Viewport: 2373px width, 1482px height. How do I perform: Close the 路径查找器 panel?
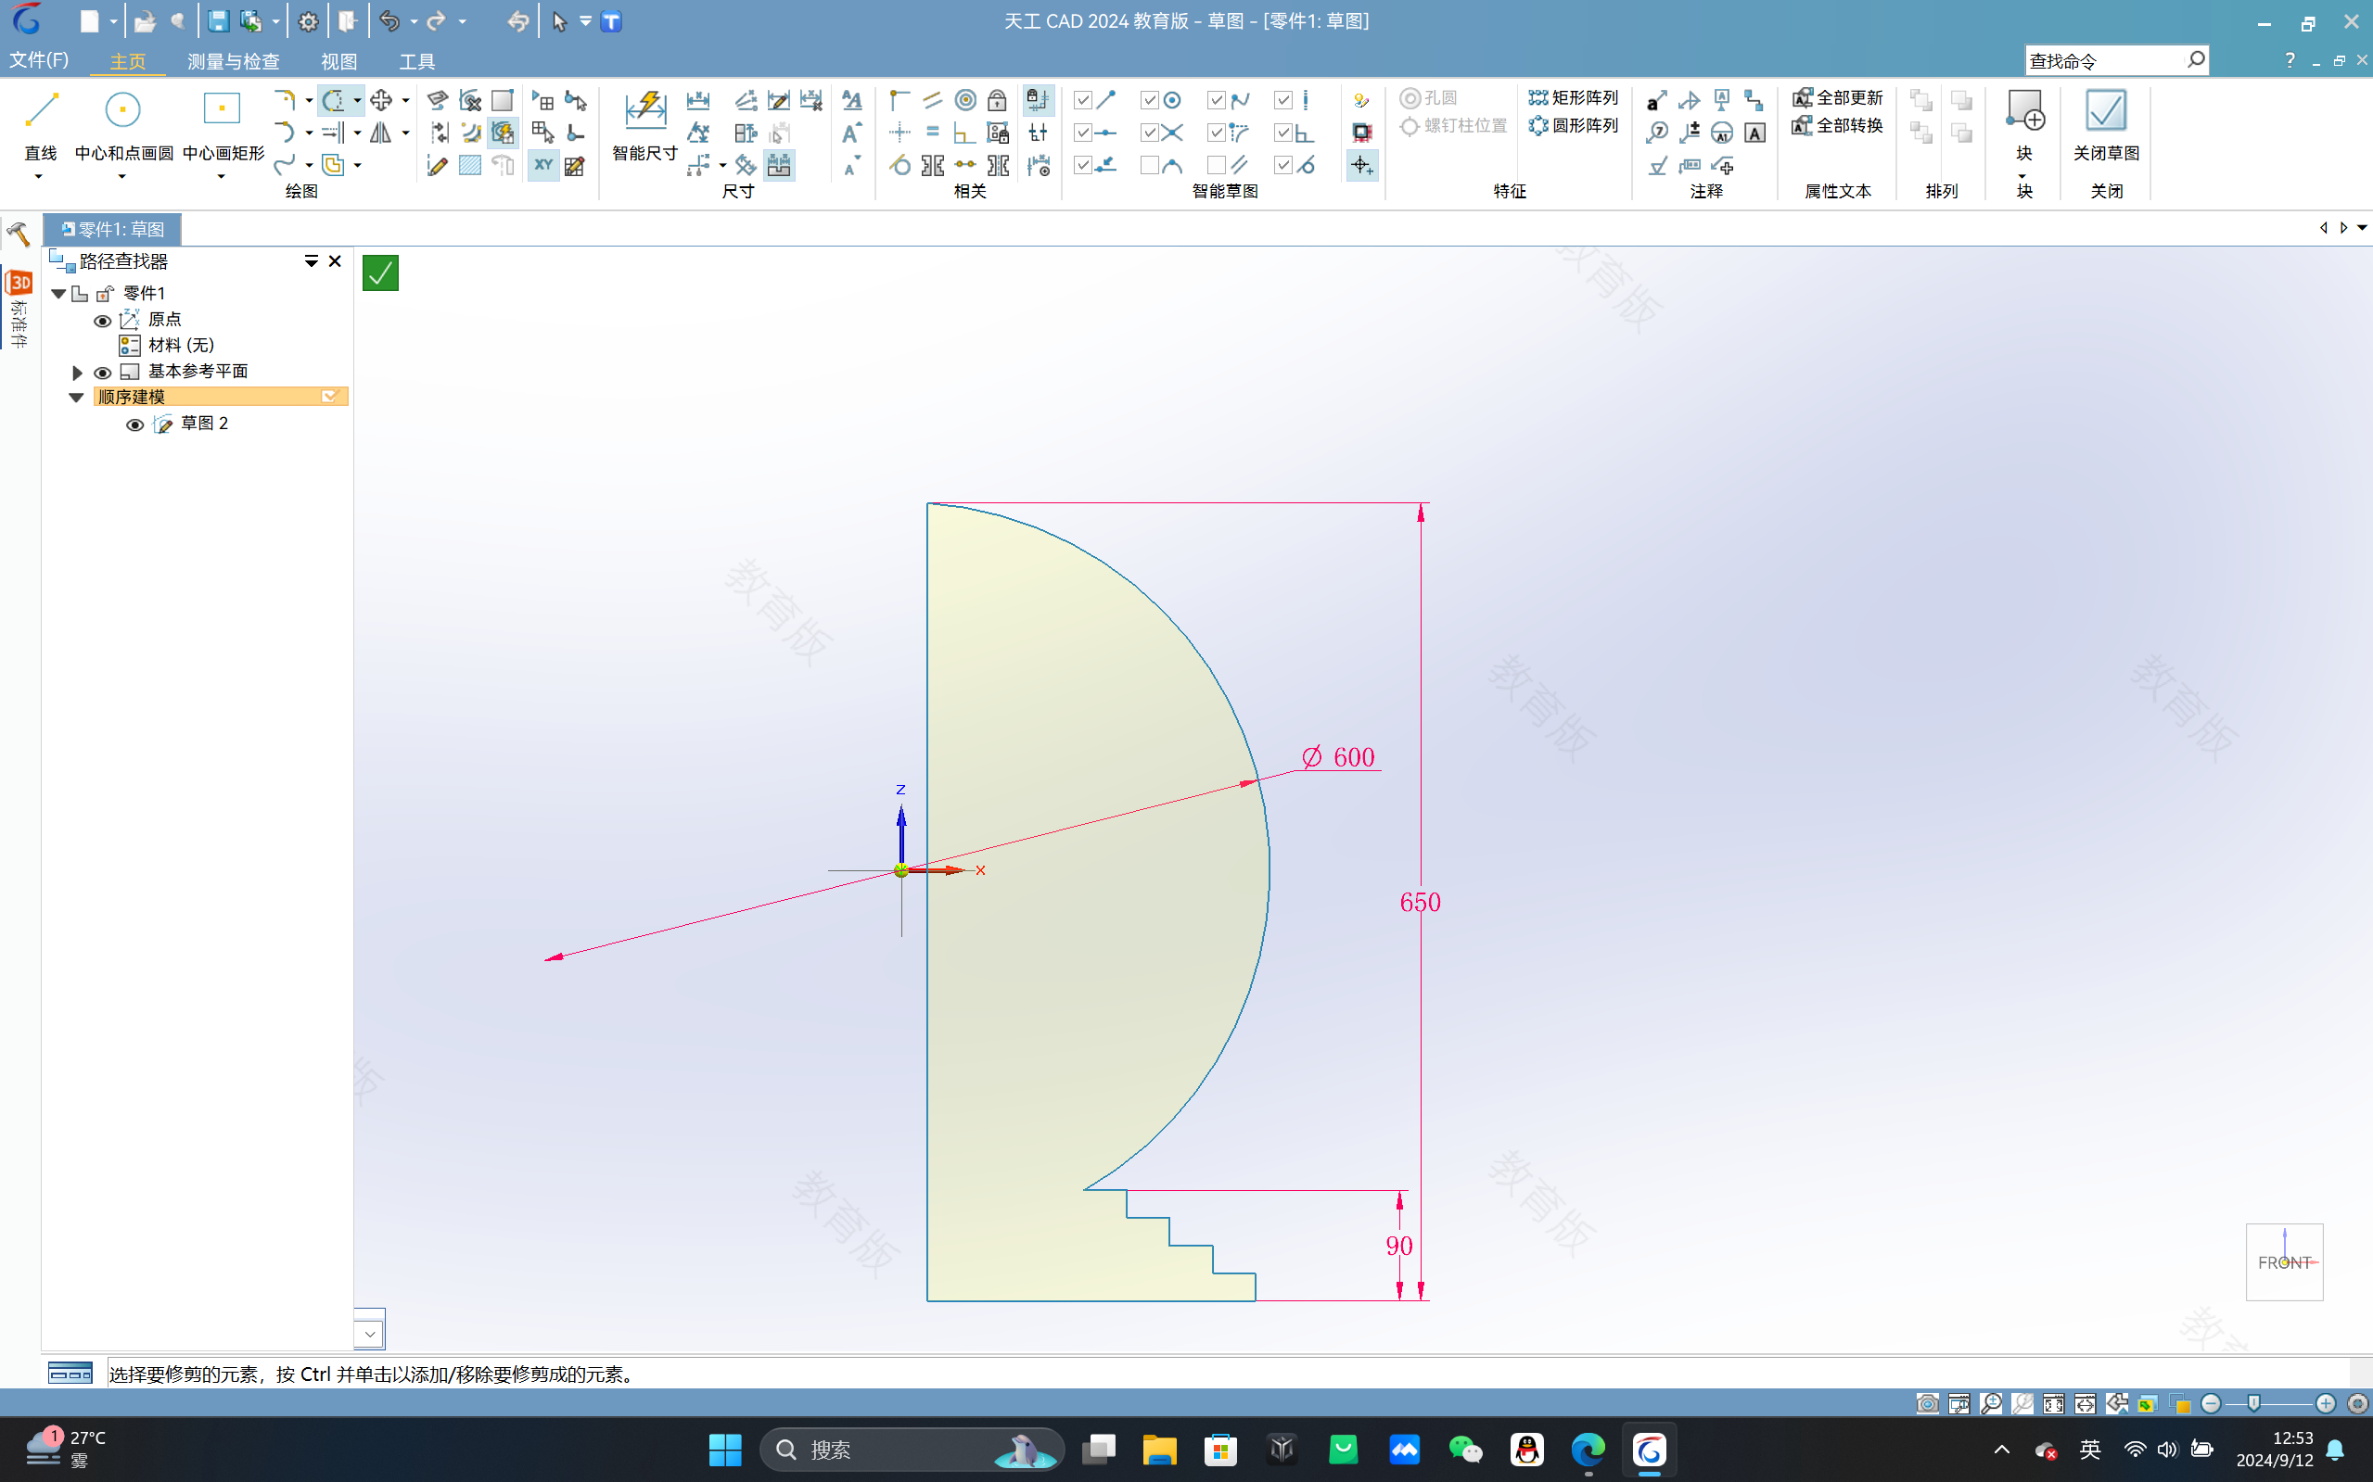tap(336, 260)
